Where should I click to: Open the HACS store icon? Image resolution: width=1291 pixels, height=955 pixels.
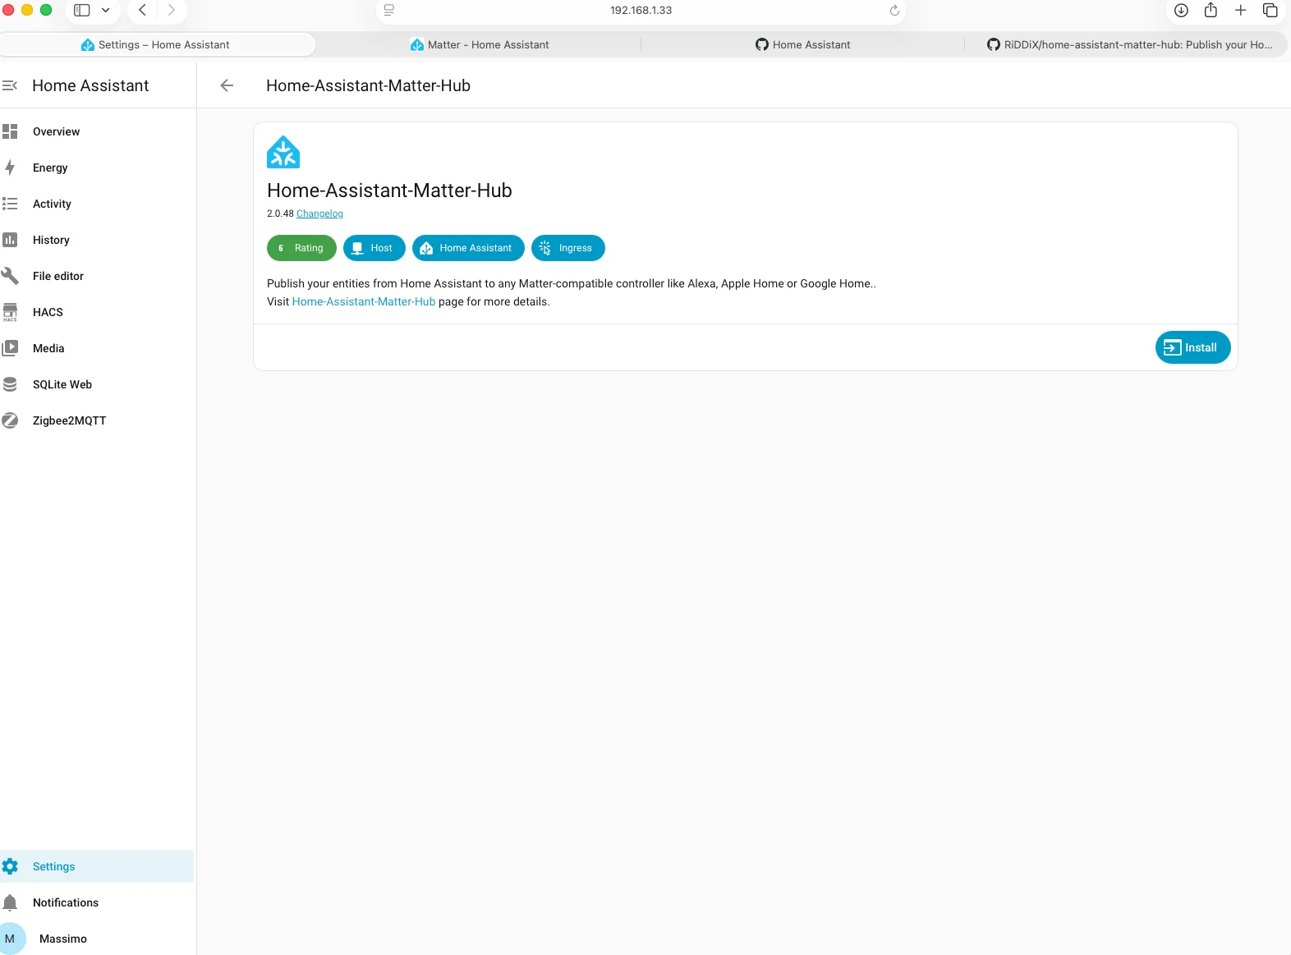(x=10, y=312)
